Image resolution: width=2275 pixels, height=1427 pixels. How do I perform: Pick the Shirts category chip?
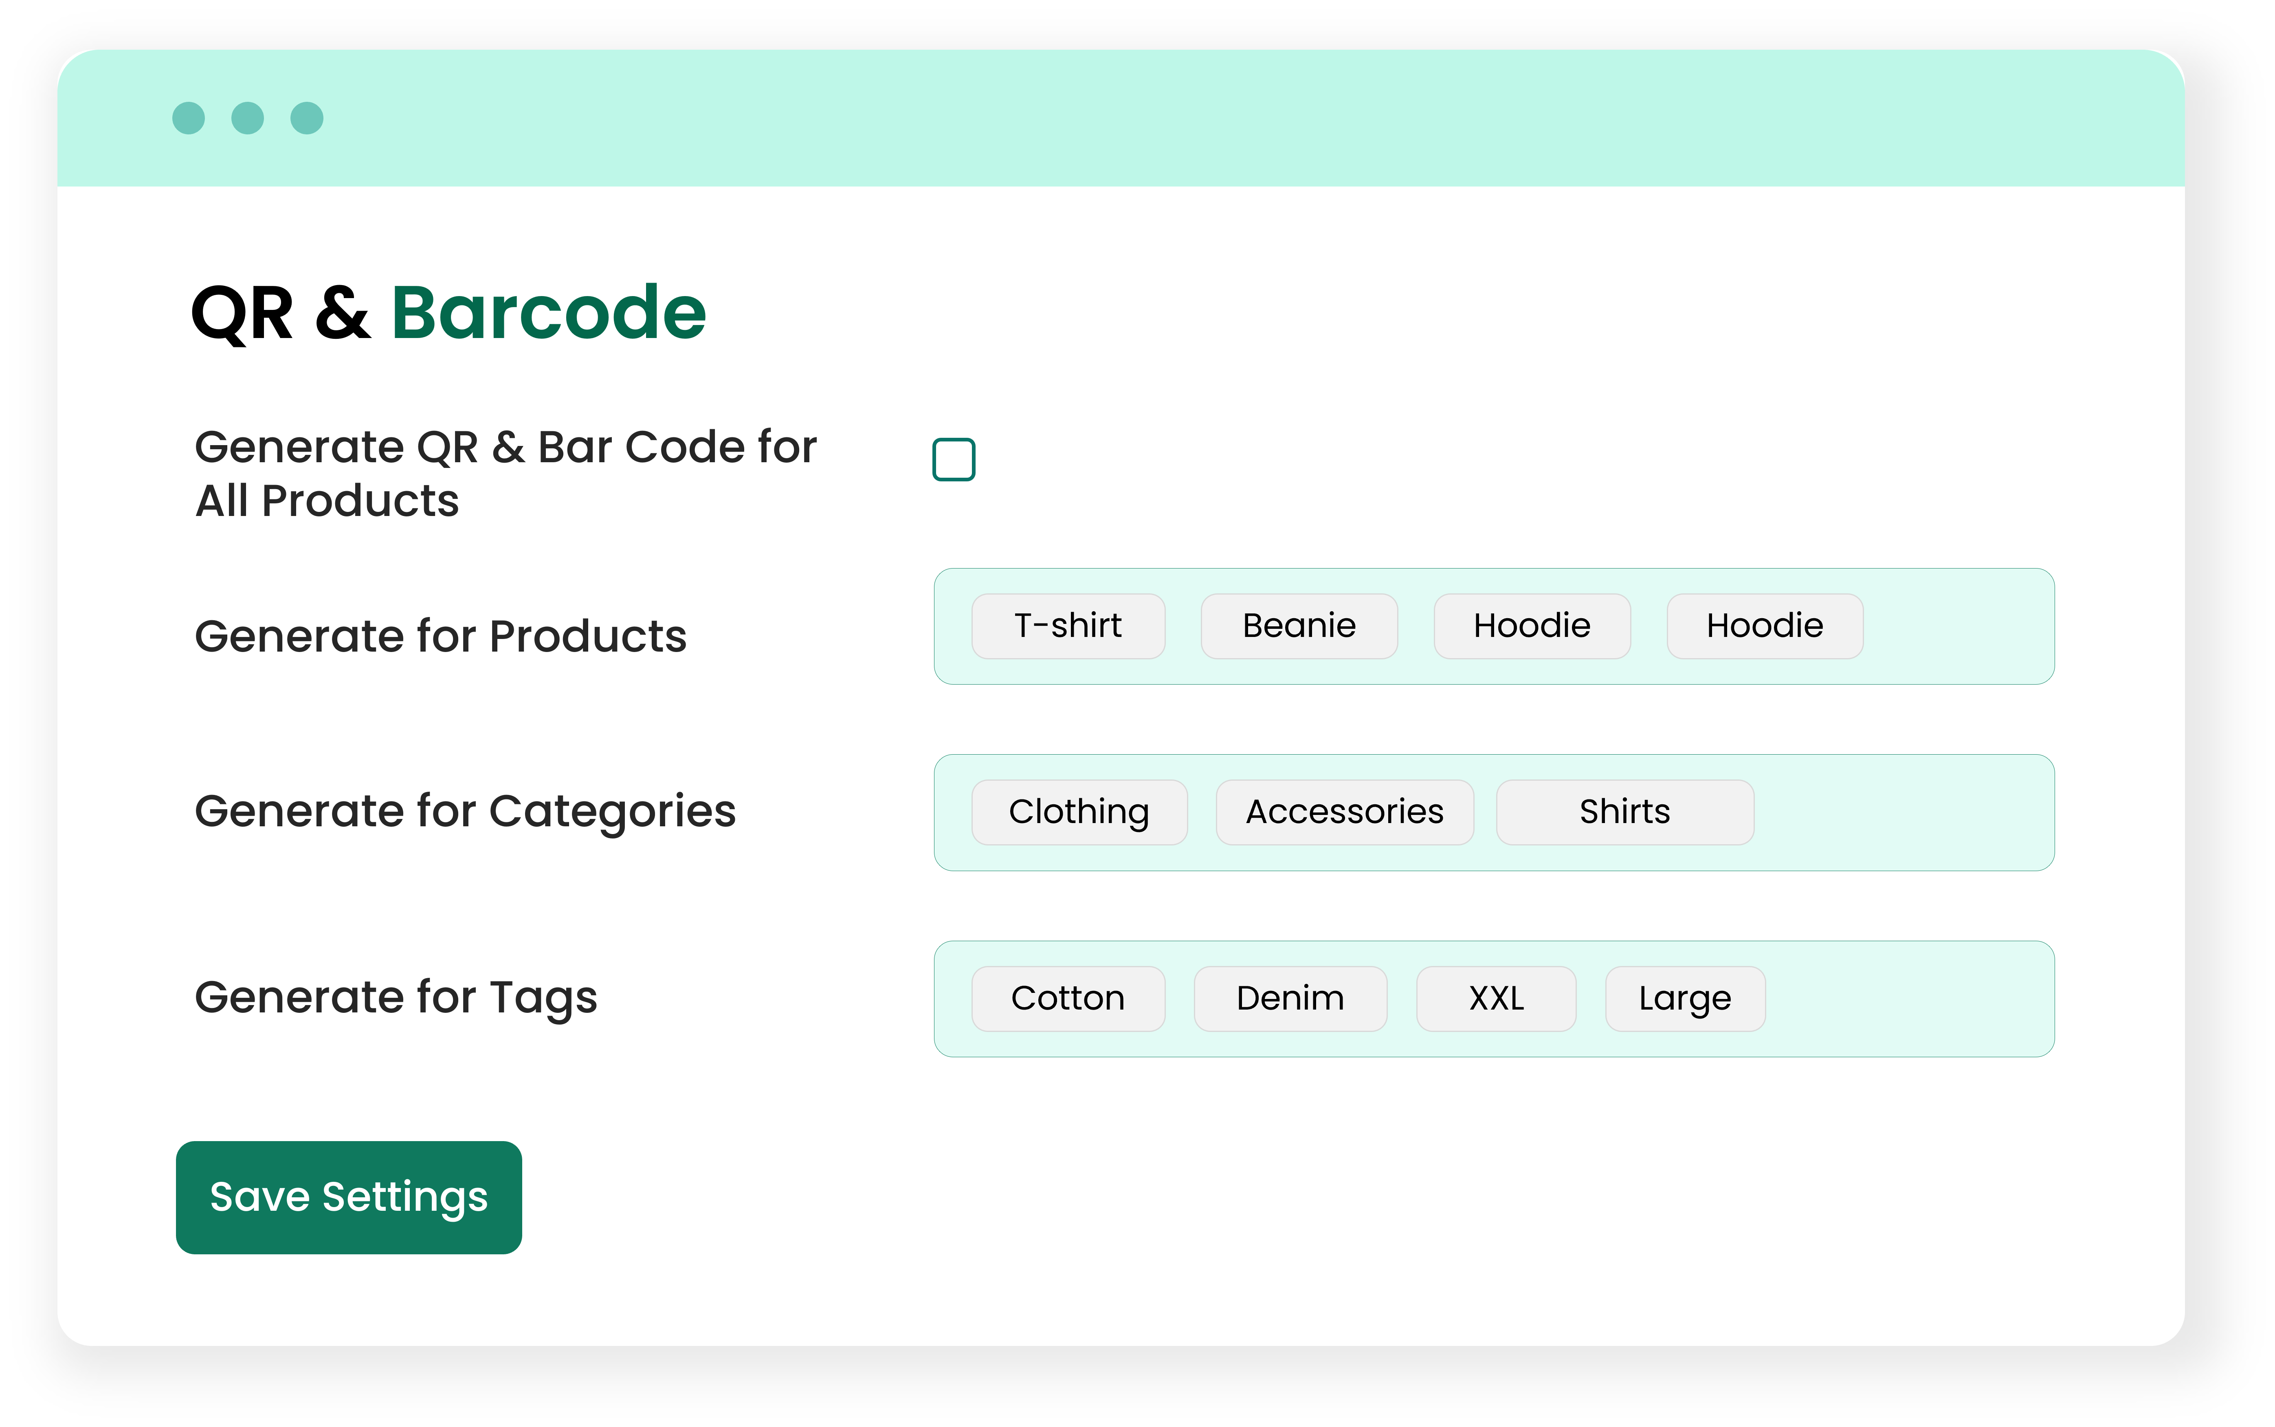click(1624, 812)
